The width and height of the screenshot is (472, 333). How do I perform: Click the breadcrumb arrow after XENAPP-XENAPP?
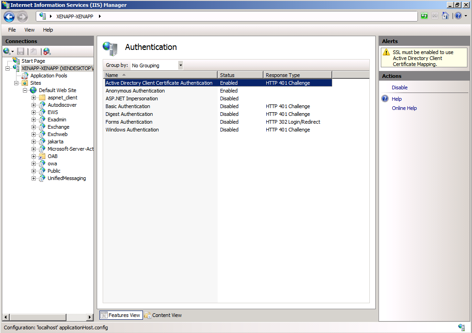(x=99, y=16)
